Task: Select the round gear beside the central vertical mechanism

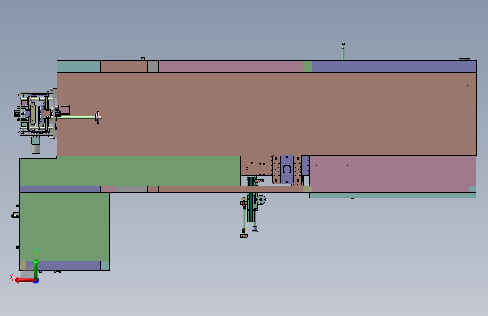Action: click(x=261, y=200)
